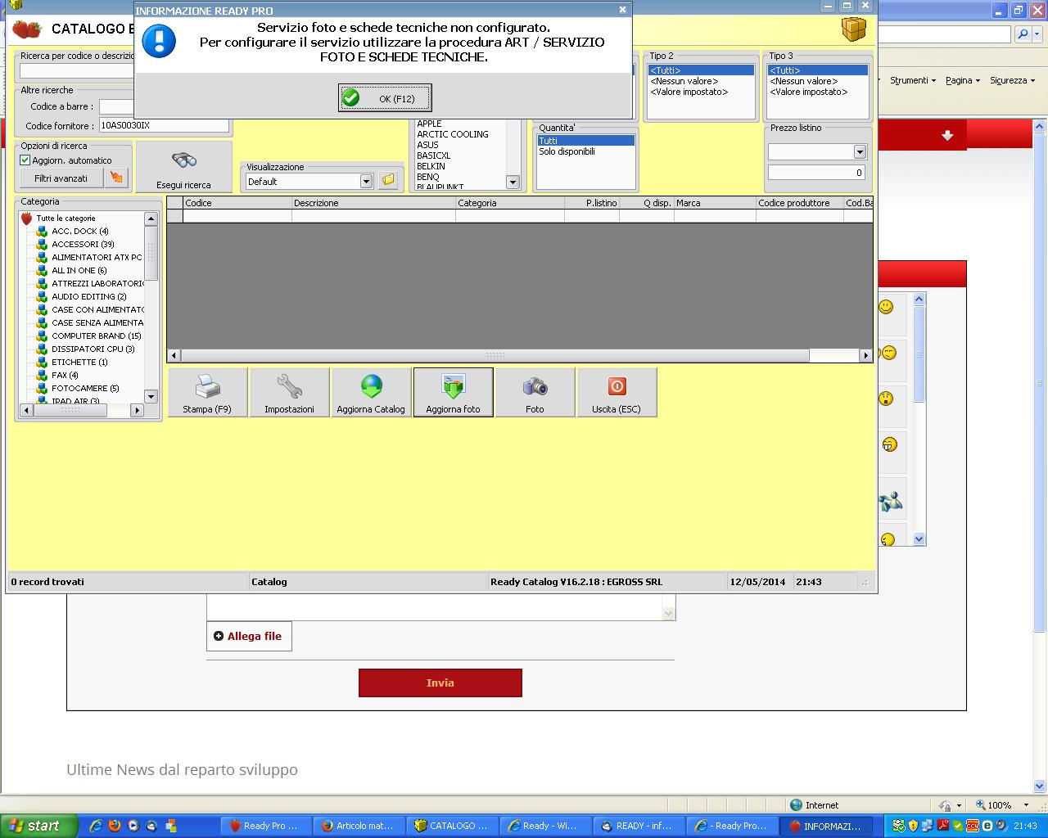Select FAX (4) category

click(65, 375)
